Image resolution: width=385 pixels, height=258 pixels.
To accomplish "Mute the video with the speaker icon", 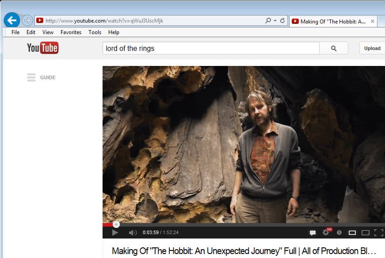I will (x=133, y=232).
